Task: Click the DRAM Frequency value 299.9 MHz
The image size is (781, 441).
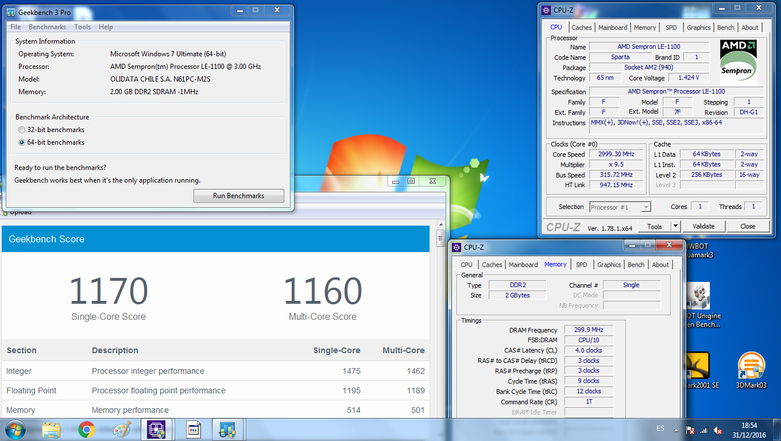Action: [x=589, y=330]
